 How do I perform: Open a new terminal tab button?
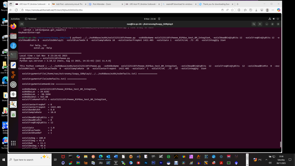(22, 24)
